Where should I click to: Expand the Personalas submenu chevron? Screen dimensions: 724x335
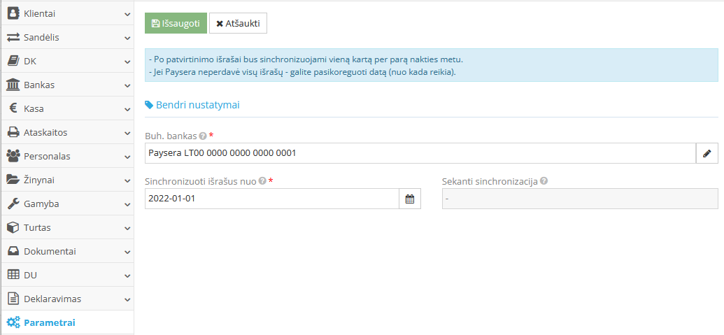tap(127, 157)
